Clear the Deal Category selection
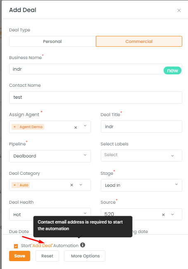This screenshot has height=269, width=188. pyautogui.click(x=72, y=185)
